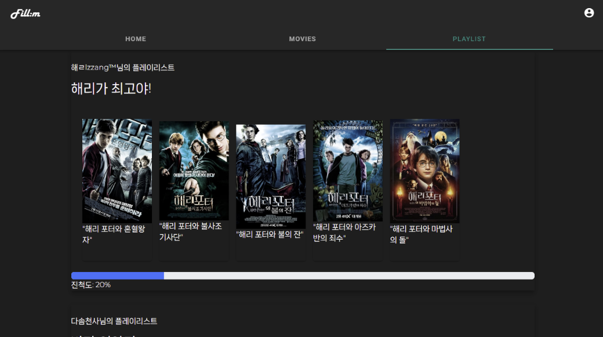This screenshot has height=337, width=603.
Task: Click the title "해리 포터와 혼혈왕자"
Action: (x=114, y=234)
